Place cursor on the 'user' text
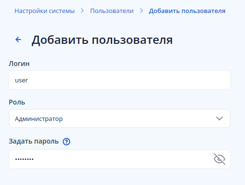The height and width of the screenshot is (185, 245). click(21, 80)
